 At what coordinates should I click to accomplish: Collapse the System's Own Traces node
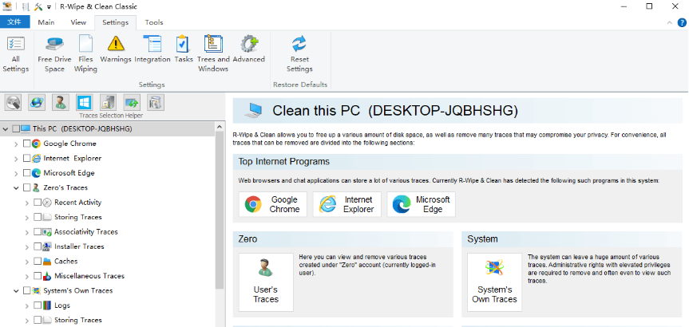16,290
